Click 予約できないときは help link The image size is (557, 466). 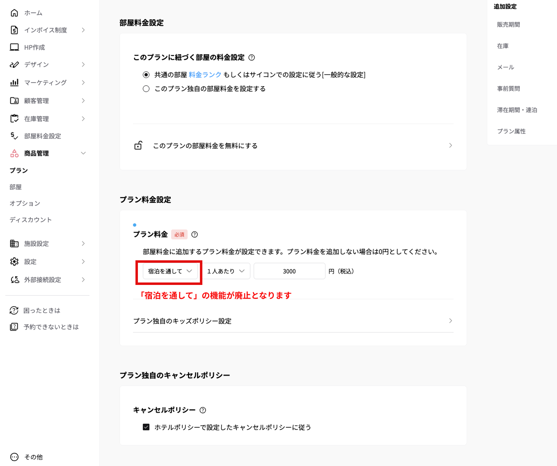tap(51, 327)
